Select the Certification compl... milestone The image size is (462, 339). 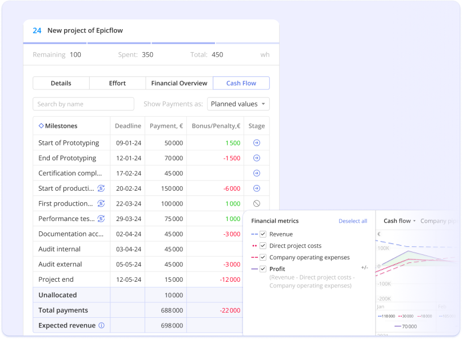[x=70, y=173]
